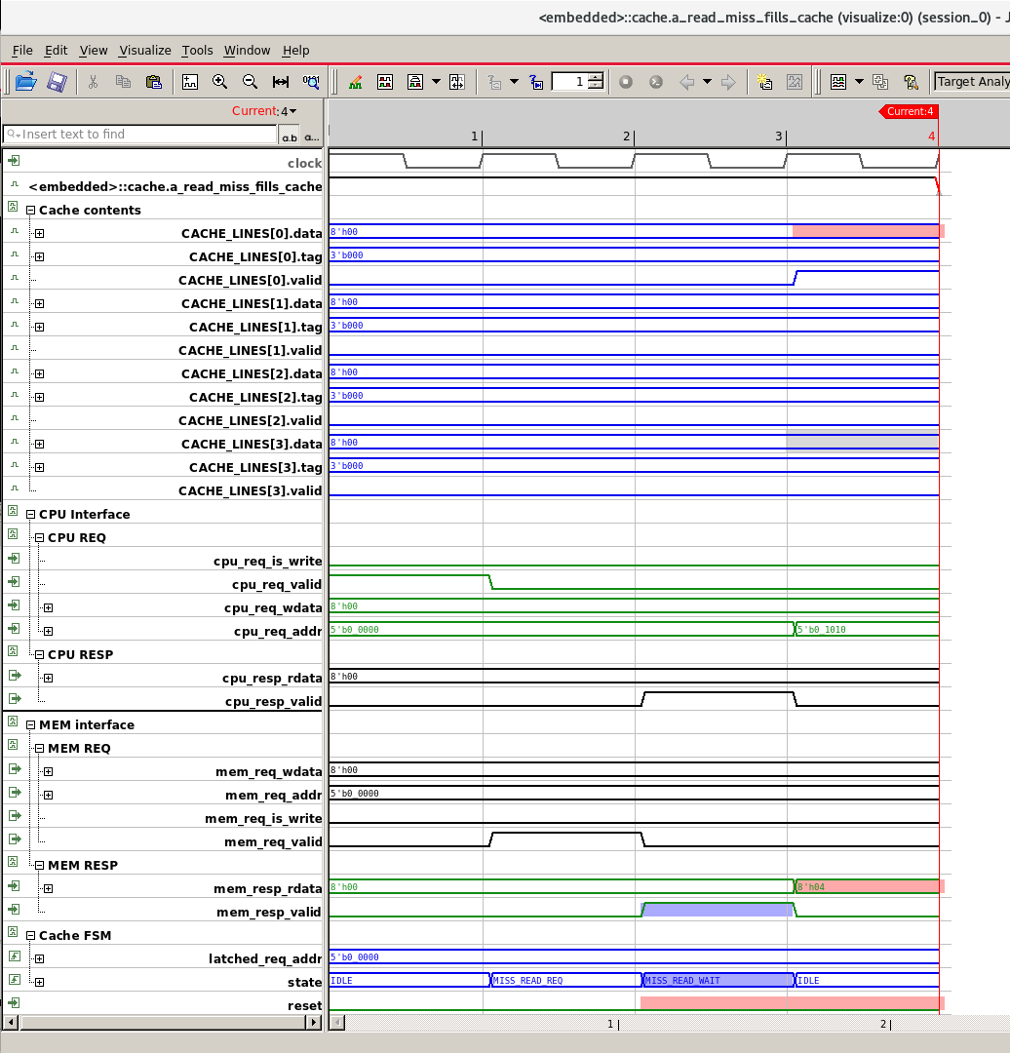1010x1053 pixels.
Task: Toggle the a.b match option button
Action: click(x=290, y=135)
